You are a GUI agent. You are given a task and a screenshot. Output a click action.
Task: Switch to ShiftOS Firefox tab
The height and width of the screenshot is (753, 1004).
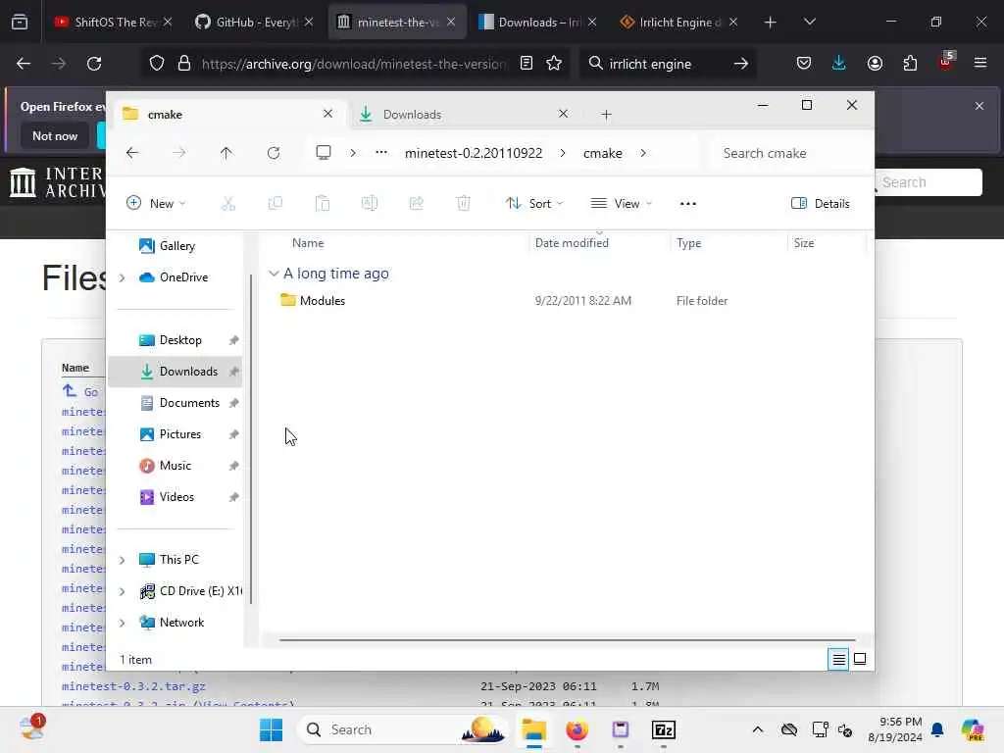coord(114,22)
